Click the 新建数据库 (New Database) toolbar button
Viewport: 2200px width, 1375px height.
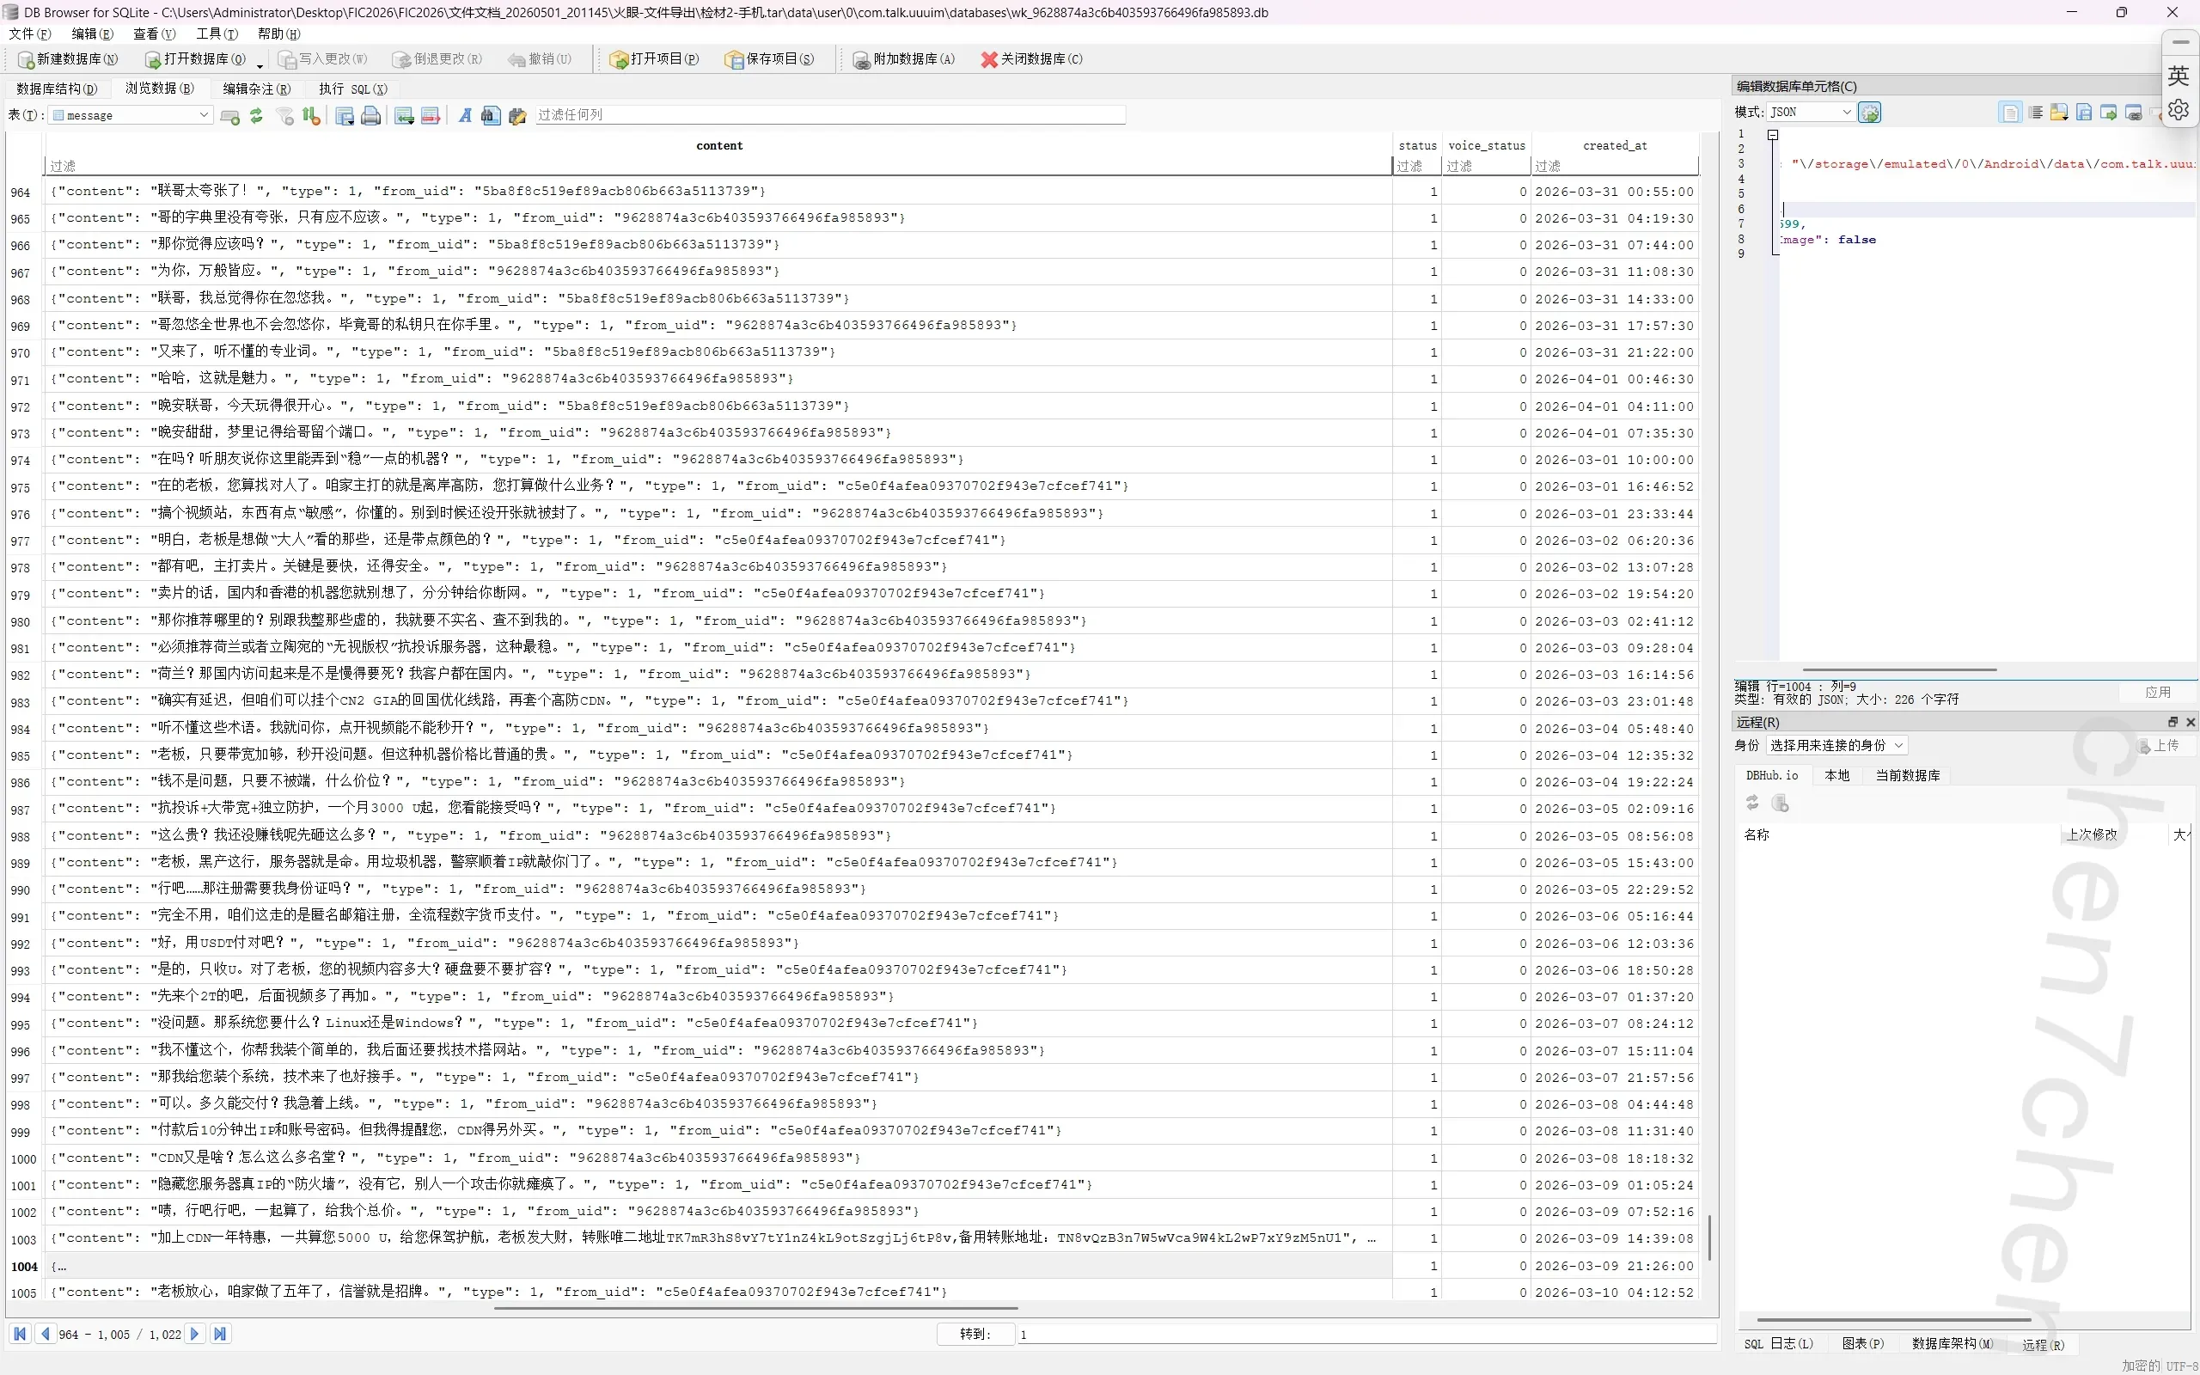(x=68, y=59)
